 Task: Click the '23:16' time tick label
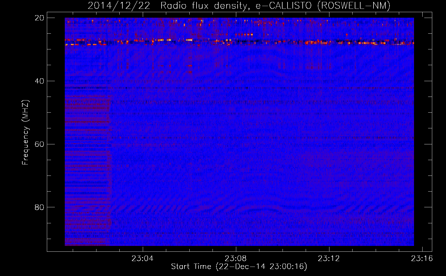(422, 259)
